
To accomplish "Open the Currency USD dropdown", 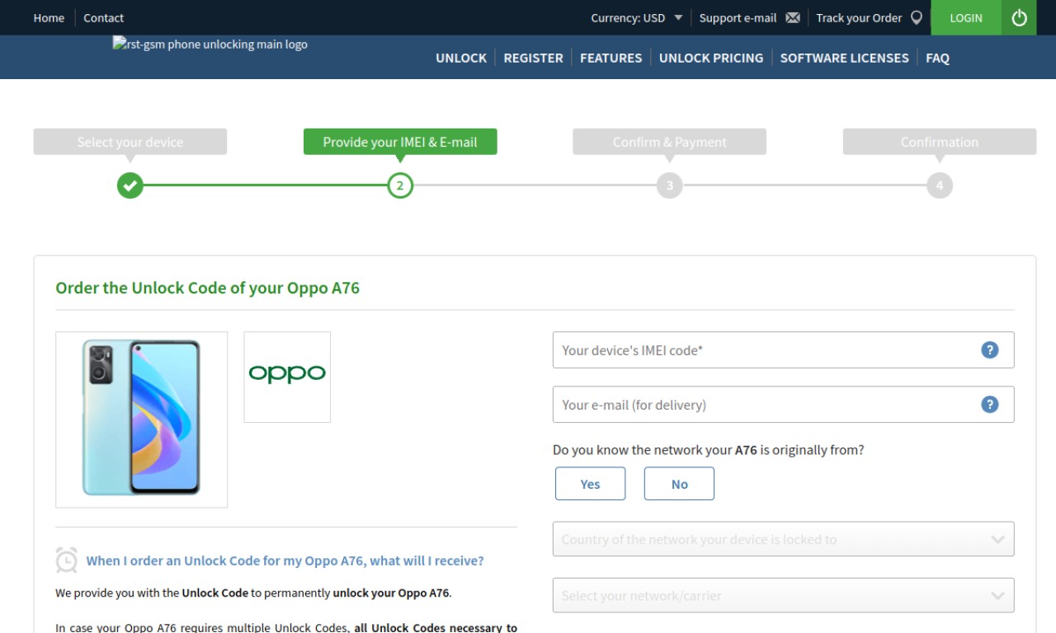I will (636, 17).
